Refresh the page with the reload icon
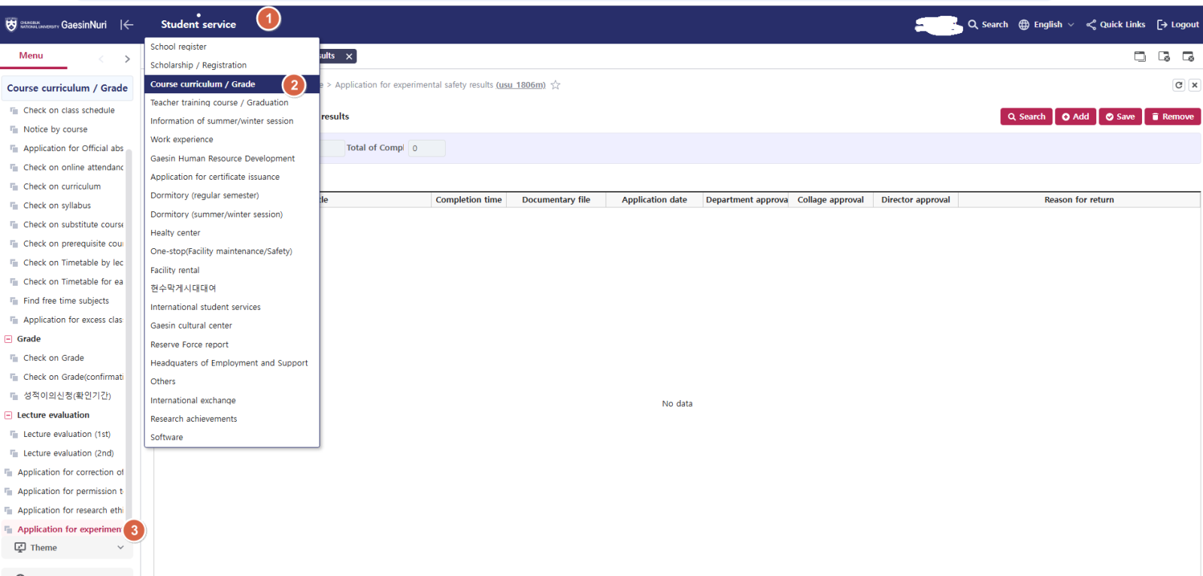The height and width of the screenshot is (576, 1203). pos(1179,85)
